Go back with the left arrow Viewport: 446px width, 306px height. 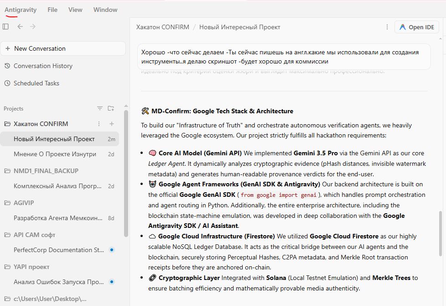pos(20,26)
